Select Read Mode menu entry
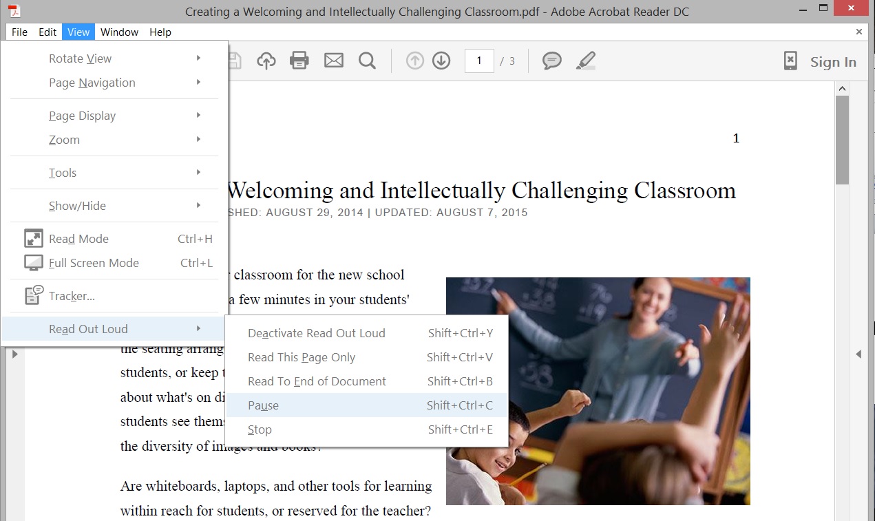 coord(115,239)
